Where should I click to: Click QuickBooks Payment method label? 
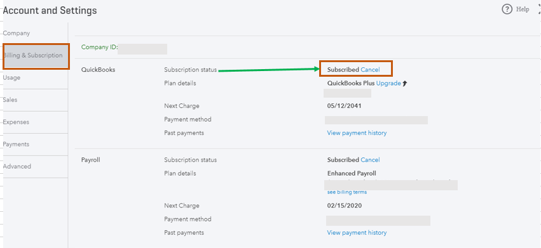point(188,119)
